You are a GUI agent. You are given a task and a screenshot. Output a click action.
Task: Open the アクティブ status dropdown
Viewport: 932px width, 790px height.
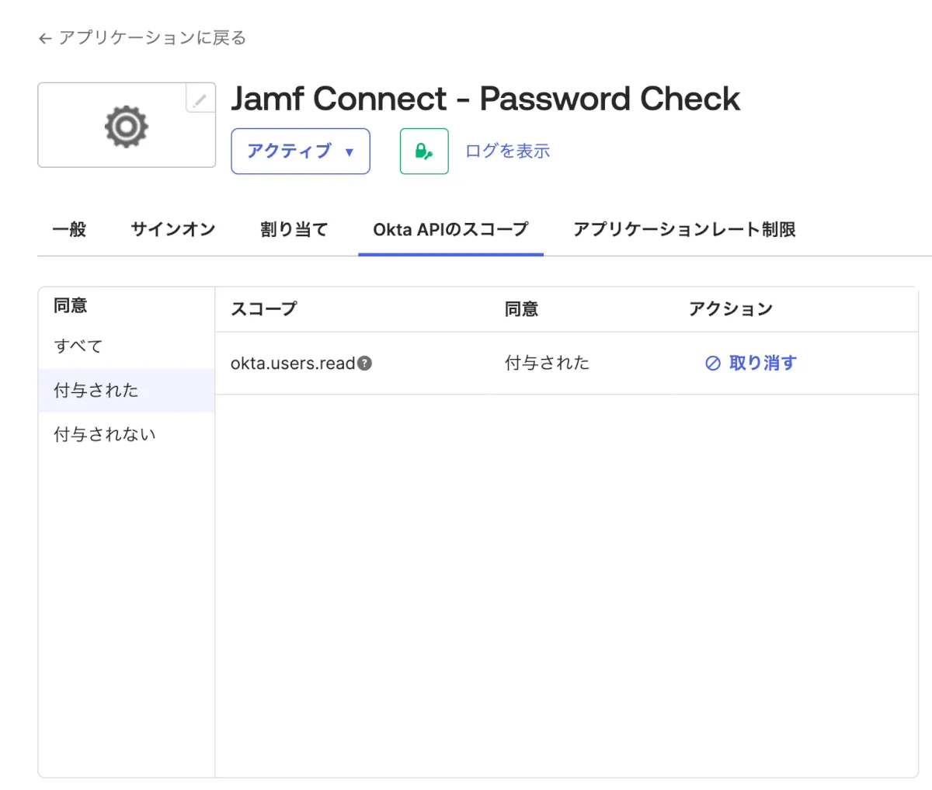click(x=300, y=151)
